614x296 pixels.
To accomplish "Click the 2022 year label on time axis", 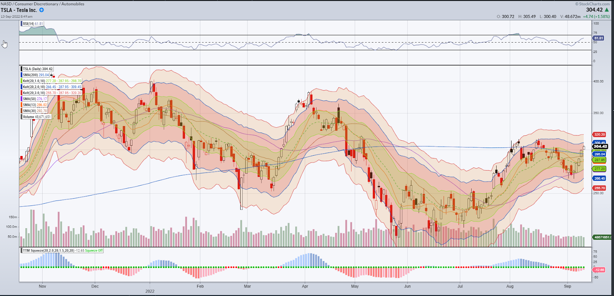I will [150, 291].
